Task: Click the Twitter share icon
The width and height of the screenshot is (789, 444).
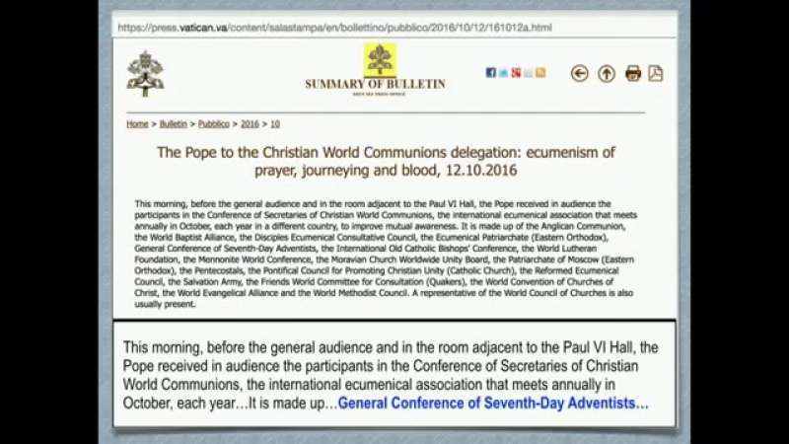Action: point(503,72)
